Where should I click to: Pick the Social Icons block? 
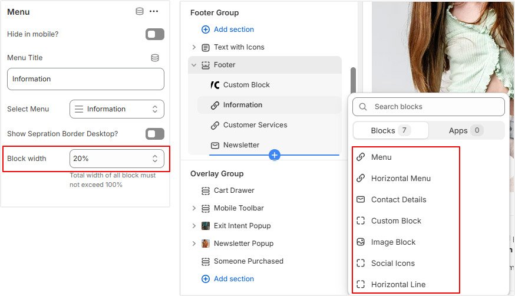tap(392, 263)
